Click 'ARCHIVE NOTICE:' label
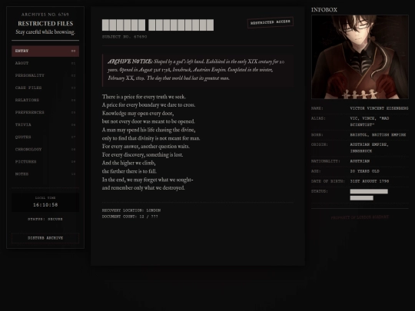Screen dimensions: 415x311 click(x=130, y=61)
